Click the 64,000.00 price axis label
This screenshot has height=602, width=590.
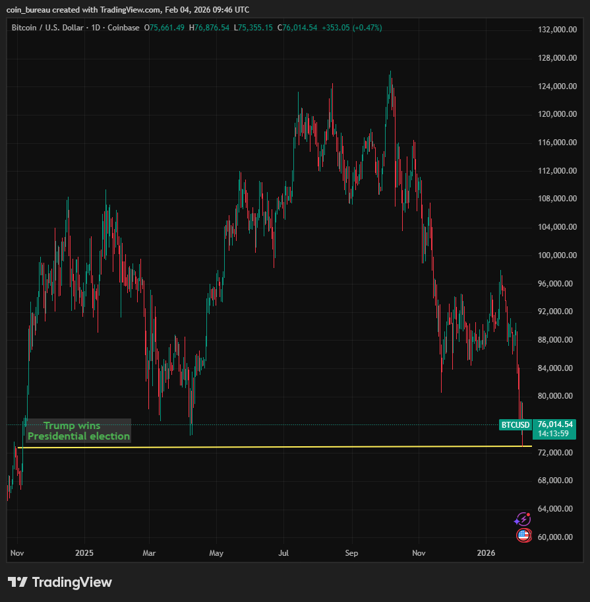click(x=555, y=509)
